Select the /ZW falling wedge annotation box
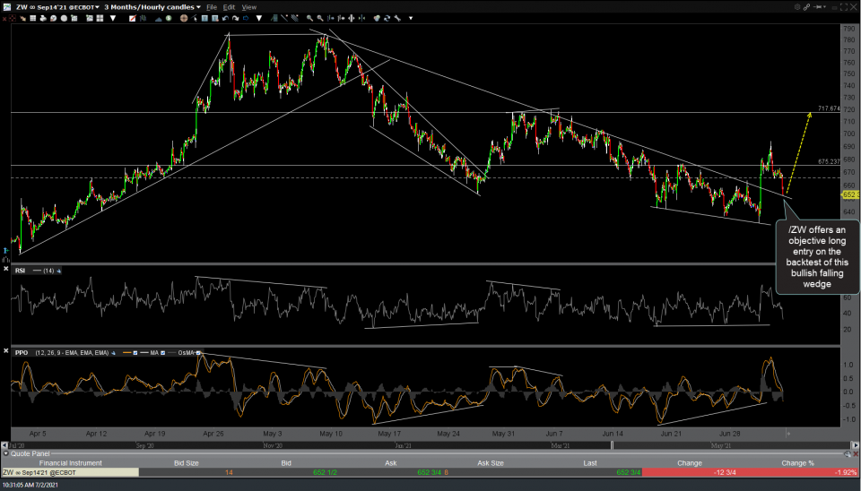The image size is (861, 491). [816, 257]
